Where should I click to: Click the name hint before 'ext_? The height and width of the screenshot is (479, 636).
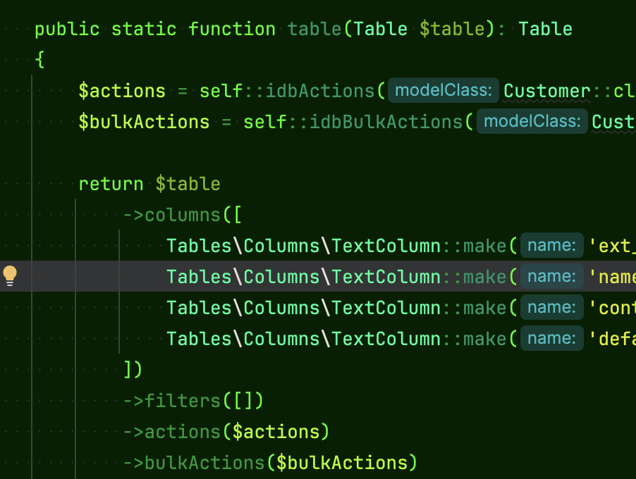click(x=552, y=245)
